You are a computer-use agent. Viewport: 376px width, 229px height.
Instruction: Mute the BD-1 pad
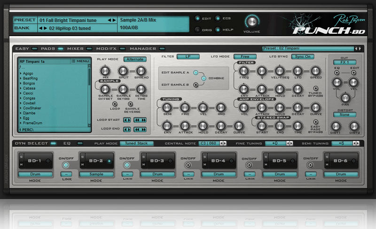coord(21,165)
